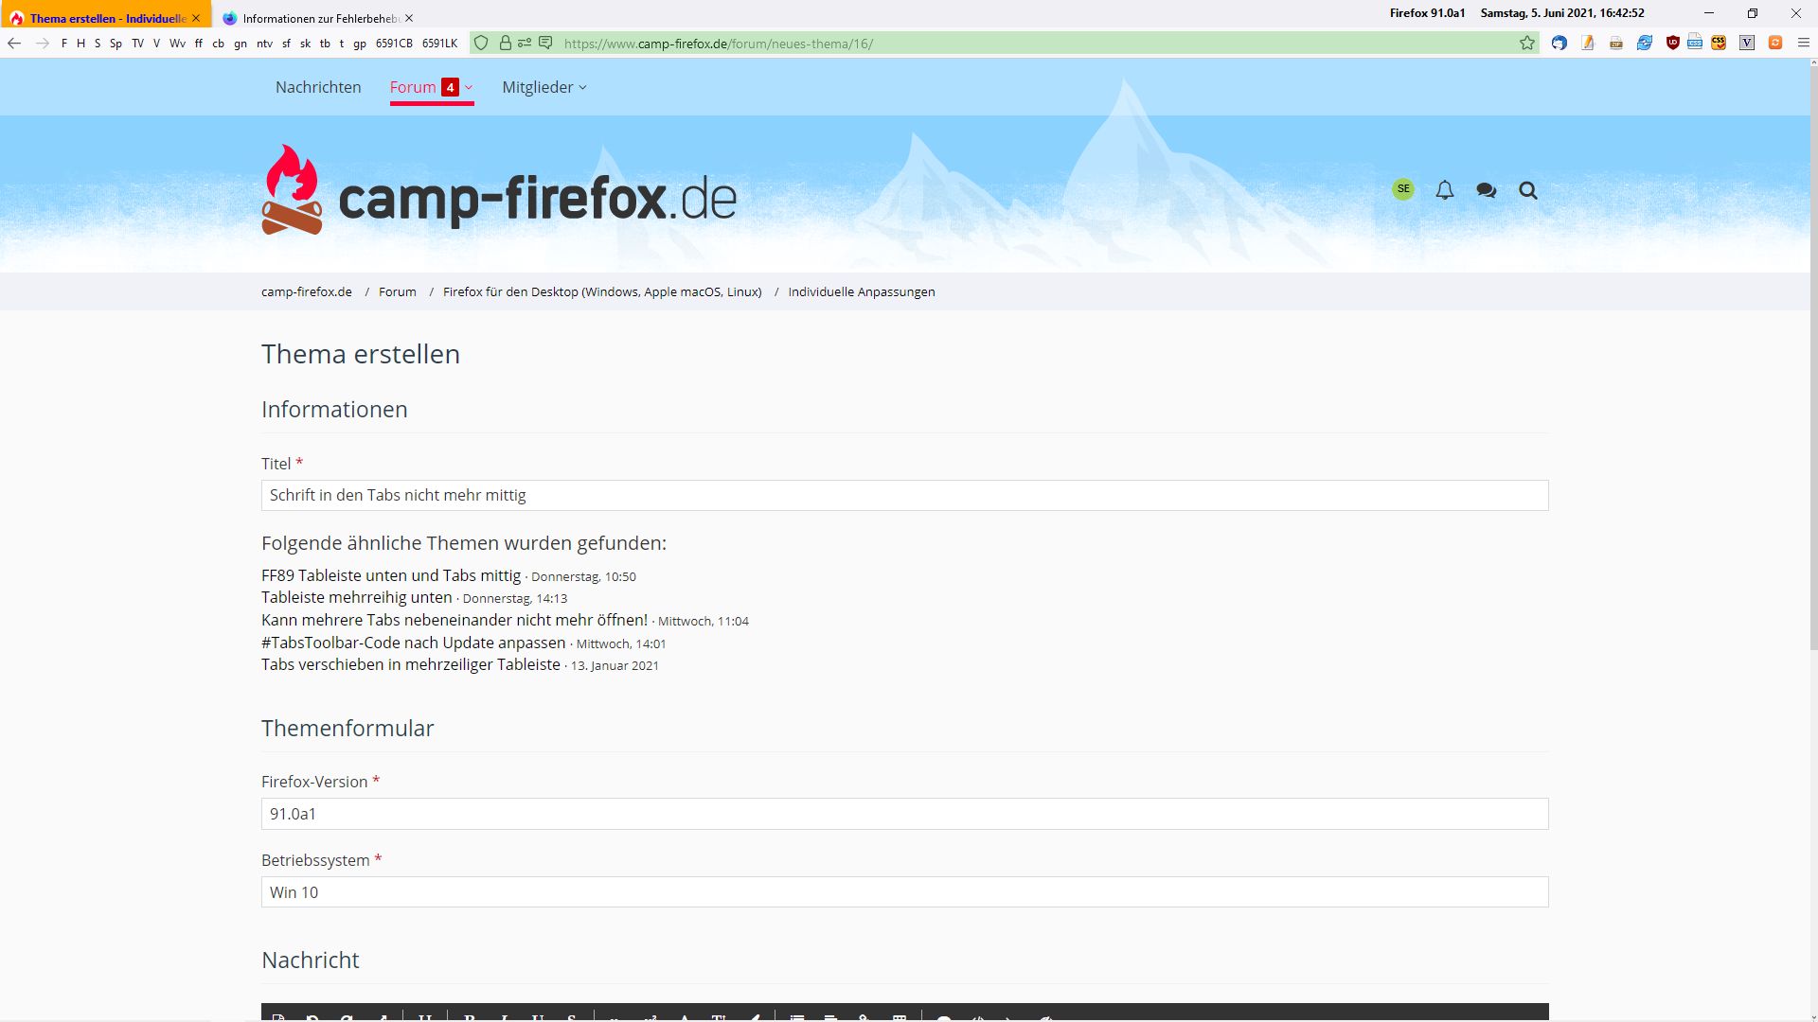Screen dimensions: 1818x1022
Task: Open the conversations speech bubble icon
Action: (1486, 190)
